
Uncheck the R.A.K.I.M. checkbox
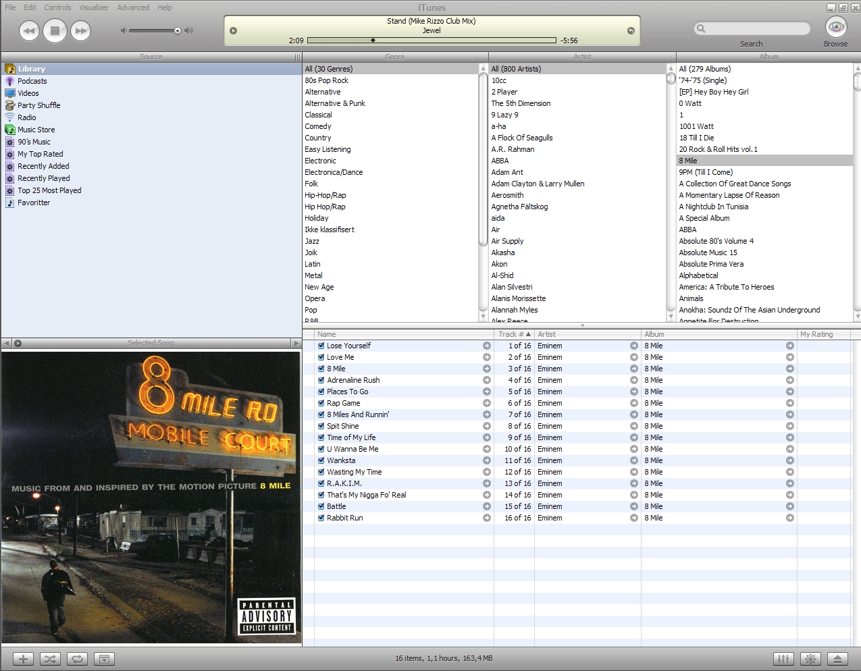[321, 483]
